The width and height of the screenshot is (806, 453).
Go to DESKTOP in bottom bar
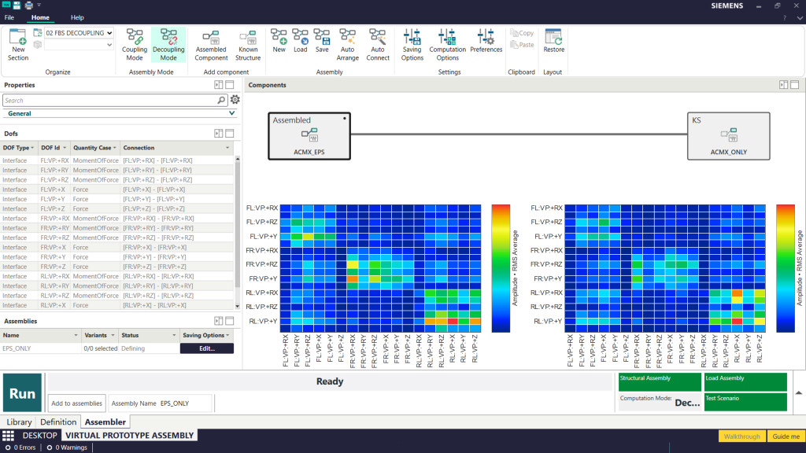coord(39,436)
